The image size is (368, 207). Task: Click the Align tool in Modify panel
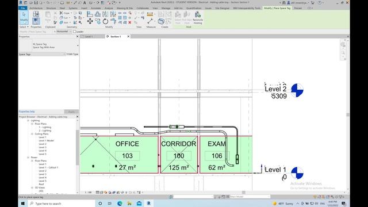click(x=90, y=14)
